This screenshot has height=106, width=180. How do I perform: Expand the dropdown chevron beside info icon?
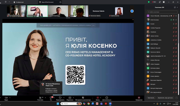click(x=9, y=2)
